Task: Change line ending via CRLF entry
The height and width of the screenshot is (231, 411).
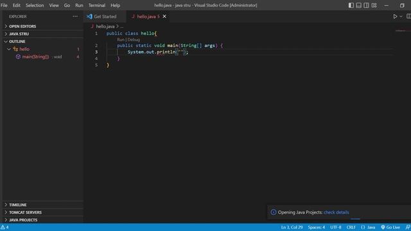Action: pyautogui.click(x=351, y=227)
